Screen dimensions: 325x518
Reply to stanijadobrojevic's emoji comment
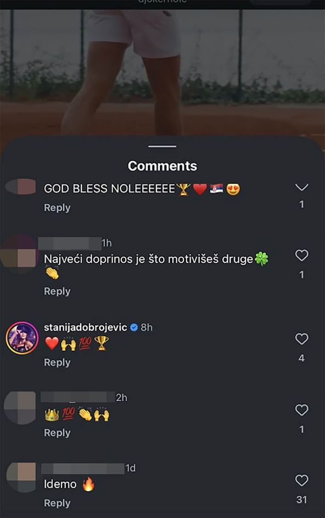57,362
